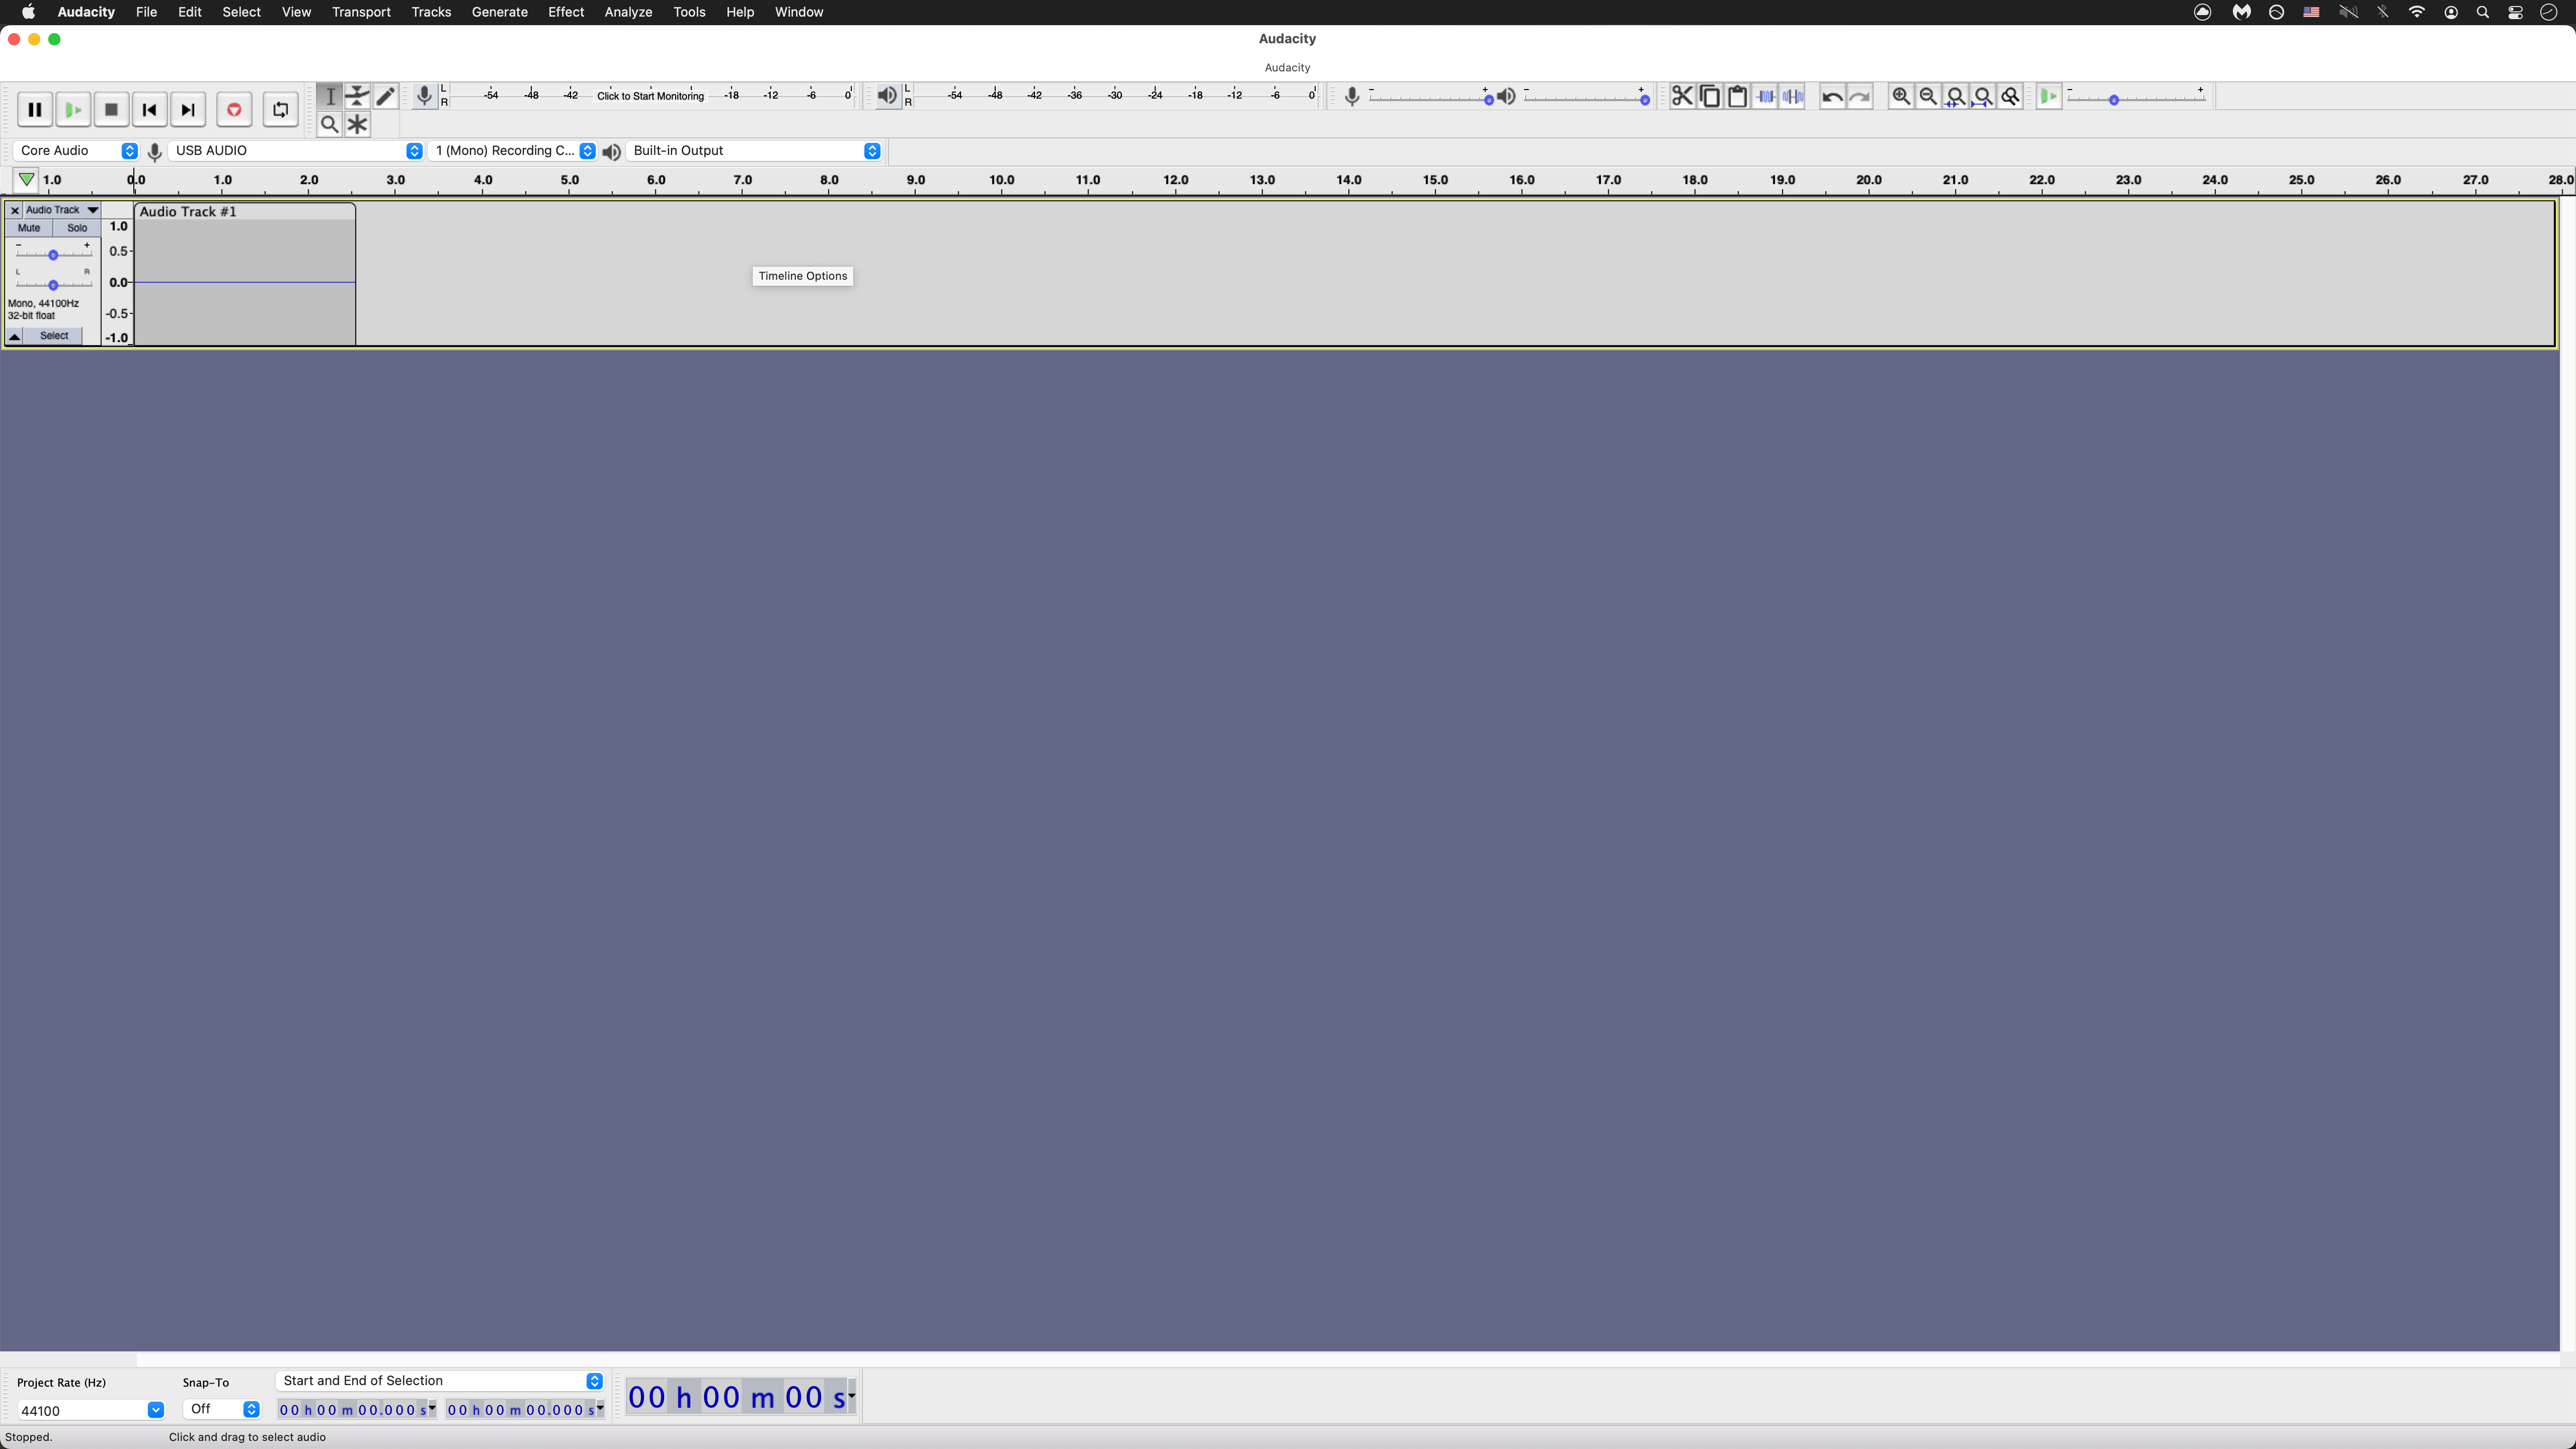Click the Pause button
Viewport: 2576px width, 1449px height.
click(x=35, y=110)
